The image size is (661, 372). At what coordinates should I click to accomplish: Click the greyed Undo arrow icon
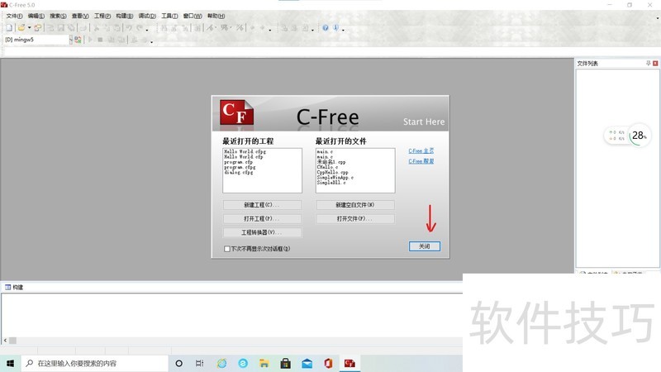129,28
